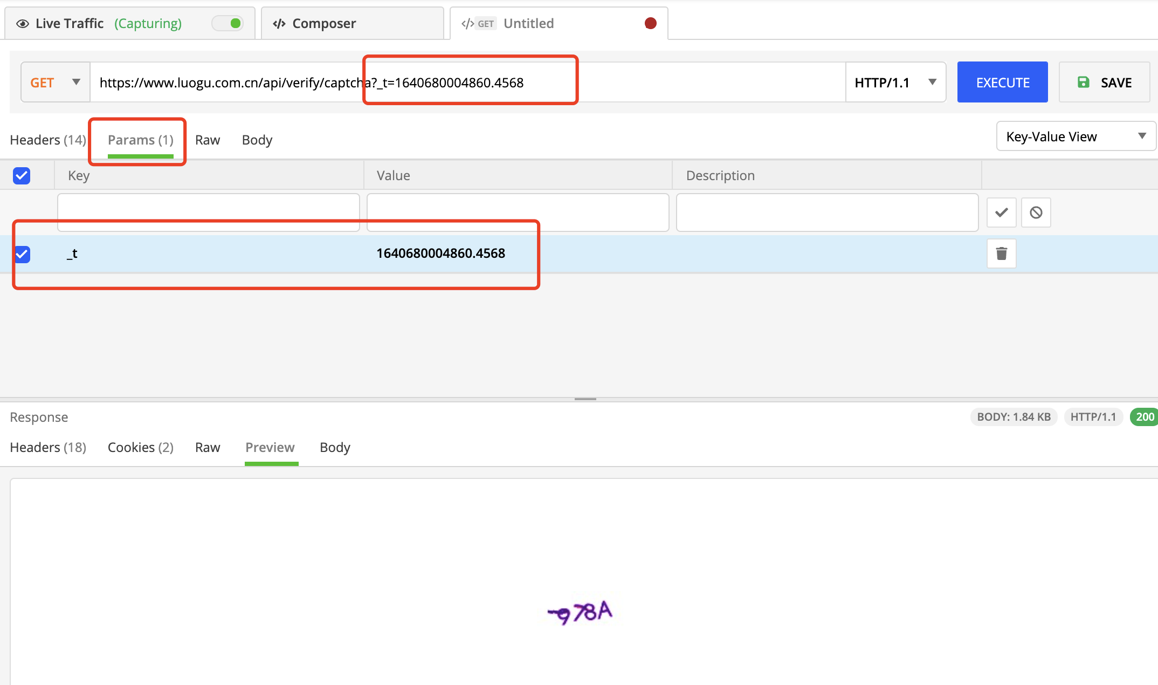Delete the _t parameter with trash icon
1158x685 pixels.
click(x=1001, y=254)
